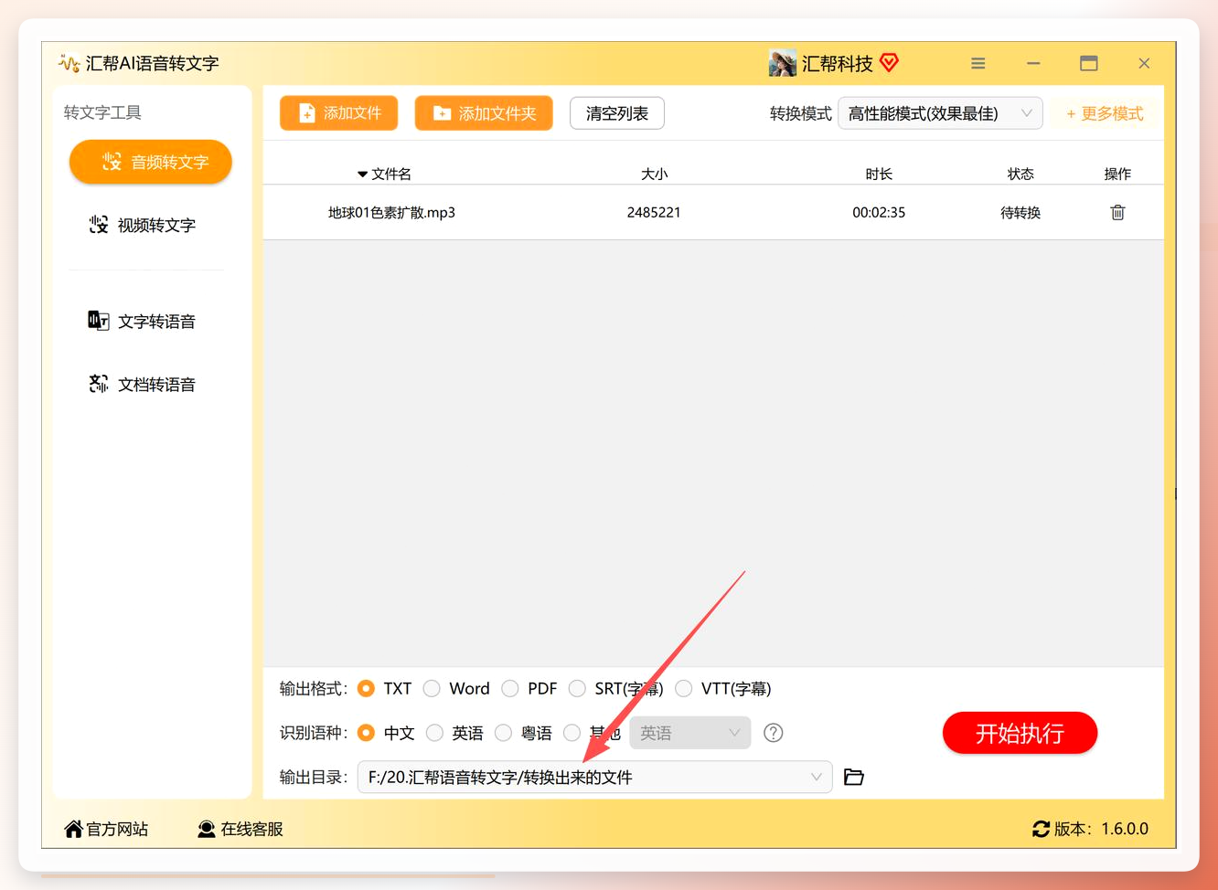Viewport: 1218px width, 890px height.
Task: Select the file name 地球01色素扩散.mp3
Action: click(391, 213)
